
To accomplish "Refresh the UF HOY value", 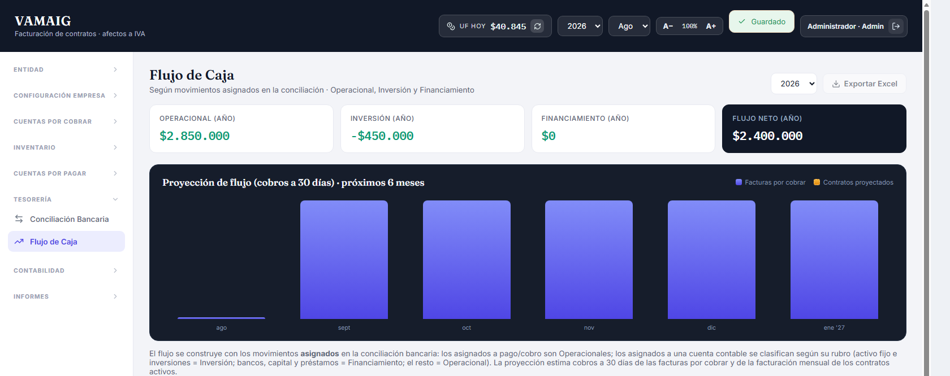I will 537,26.
